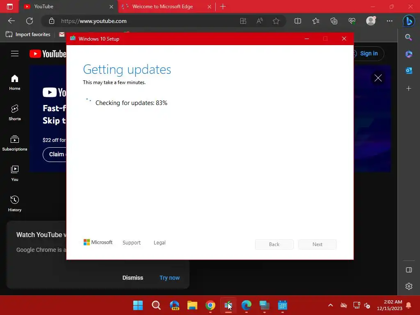Open calendar app from taskbar
Viewport: 420px width, 315px height.
coord(282,305)
